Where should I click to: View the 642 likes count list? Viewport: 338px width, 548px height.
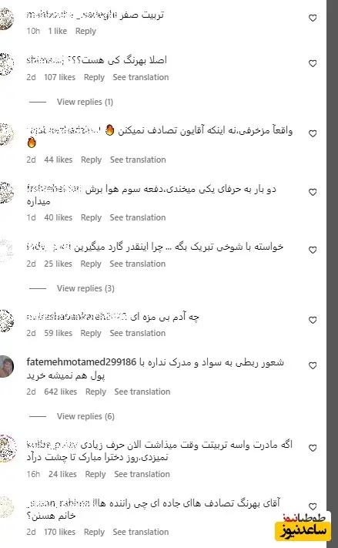[60, 392]
